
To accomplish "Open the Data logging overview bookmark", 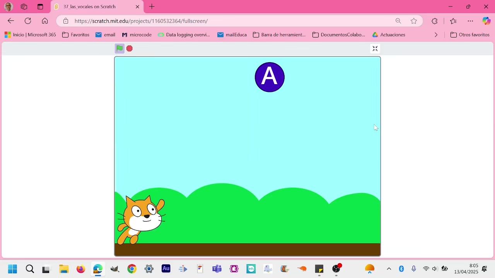I will (x=184, y=35).
